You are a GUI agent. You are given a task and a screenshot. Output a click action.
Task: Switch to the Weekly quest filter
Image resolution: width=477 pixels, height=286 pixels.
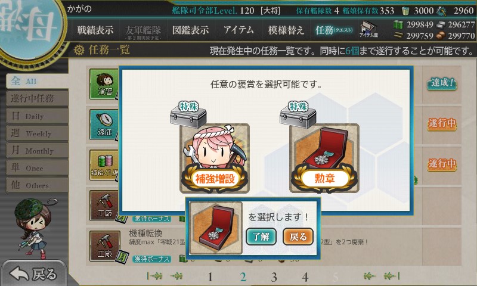click(37, 133)
